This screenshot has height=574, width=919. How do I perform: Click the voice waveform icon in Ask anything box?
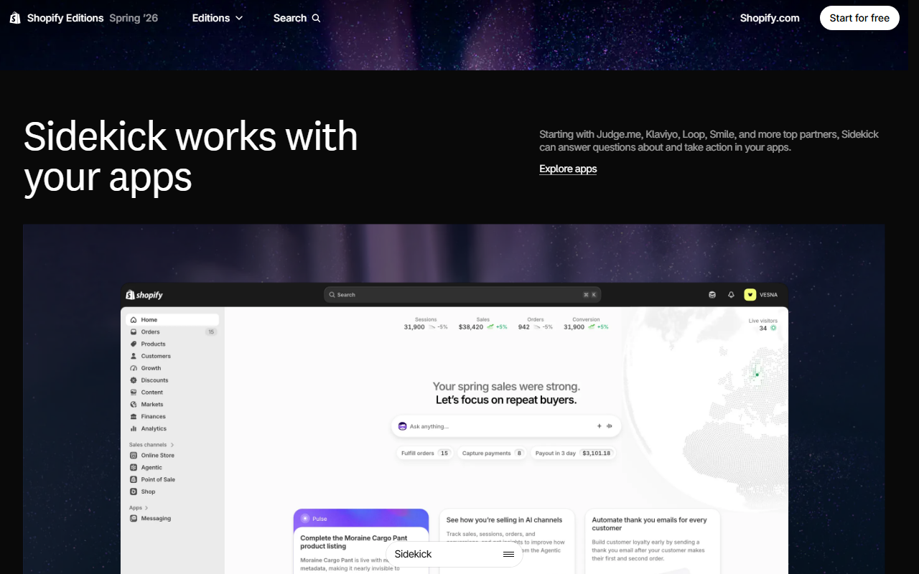[x=610, y=426]
